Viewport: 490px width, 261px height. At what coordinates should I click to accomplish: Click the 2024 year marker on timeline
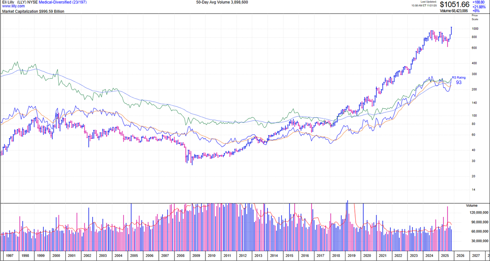[430, 255]
